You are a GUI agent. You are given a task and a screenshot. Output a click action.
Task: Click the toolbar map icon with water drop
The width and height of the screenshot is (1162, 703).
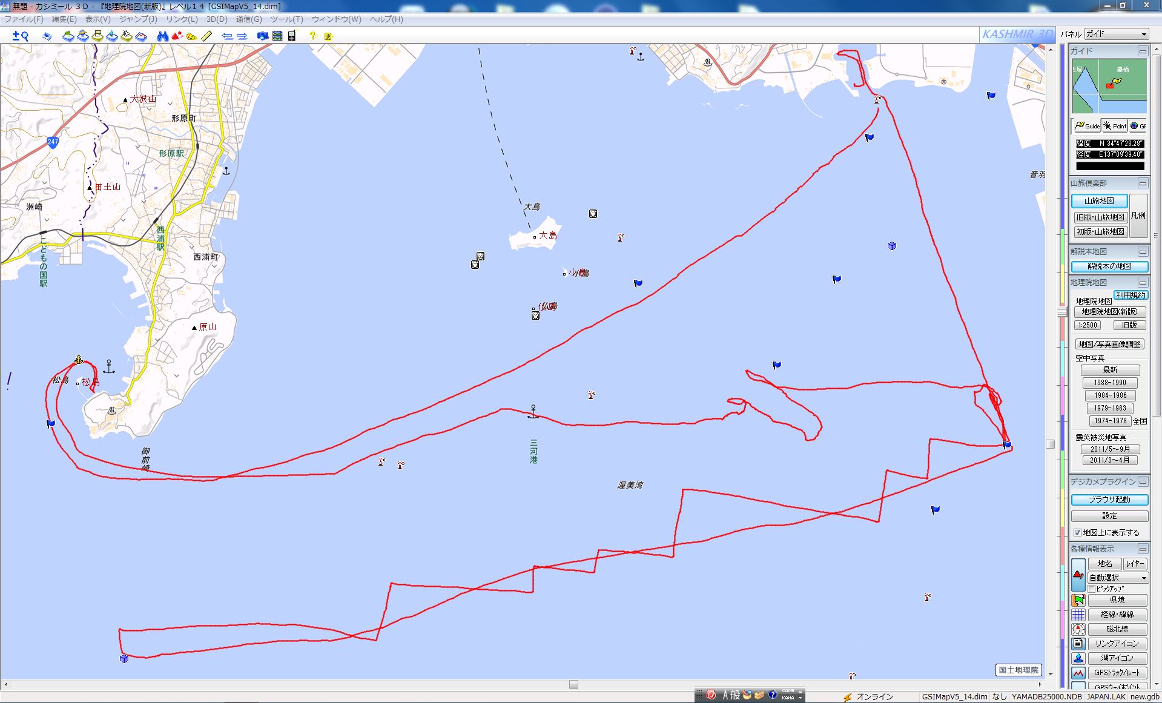coord(112,36)
